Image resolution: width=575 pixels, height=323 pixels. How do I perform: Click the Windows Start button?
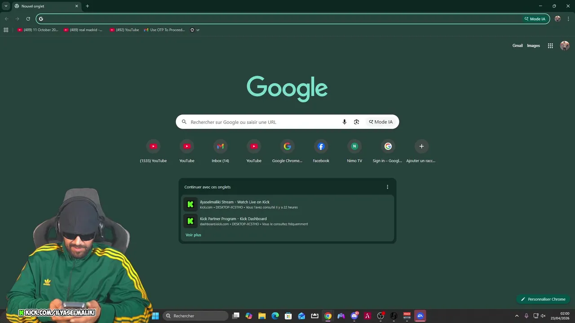pos(155,316)
